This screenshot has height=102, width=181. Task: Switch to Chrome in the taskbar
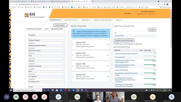[78, 90]
